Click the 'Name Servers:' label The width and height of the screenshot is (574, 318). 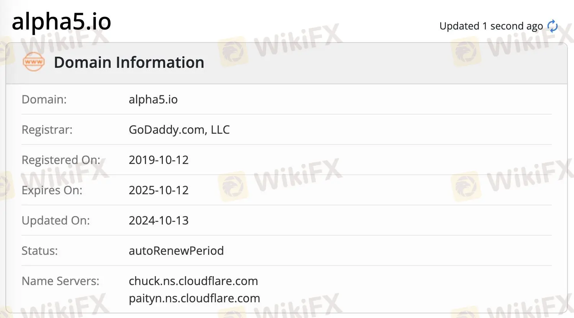60,281
